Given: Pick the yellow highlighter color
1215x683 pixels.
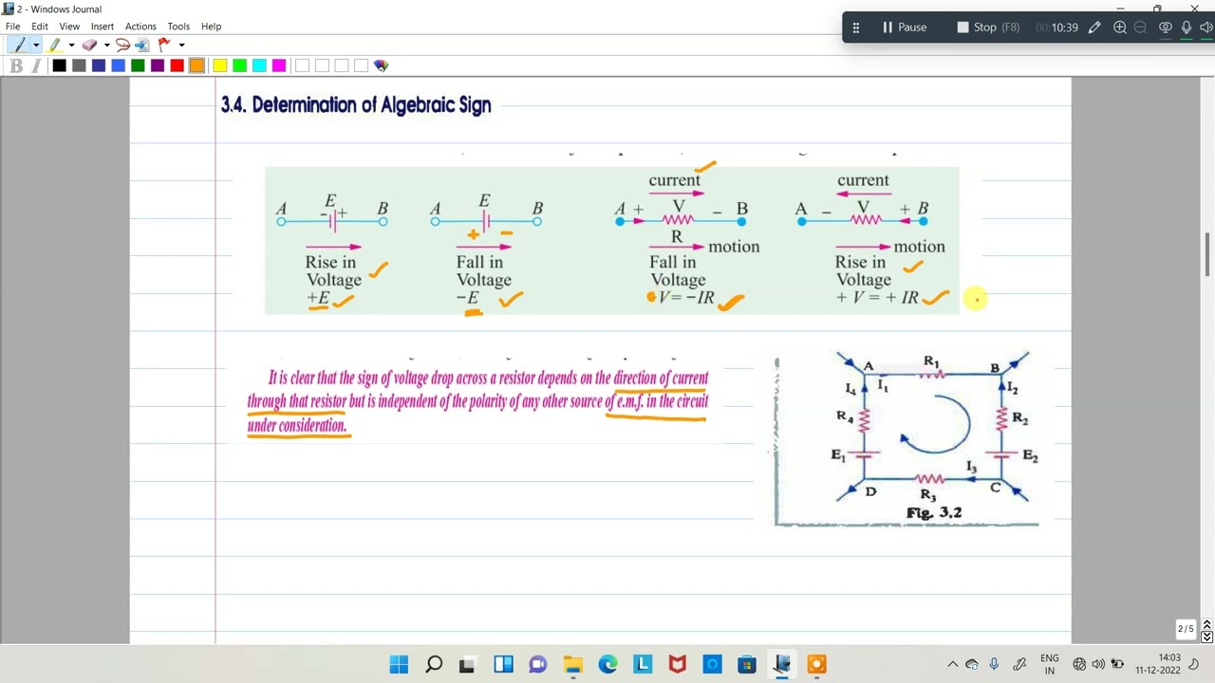Looking at the screenshot, I should point(220,65).
